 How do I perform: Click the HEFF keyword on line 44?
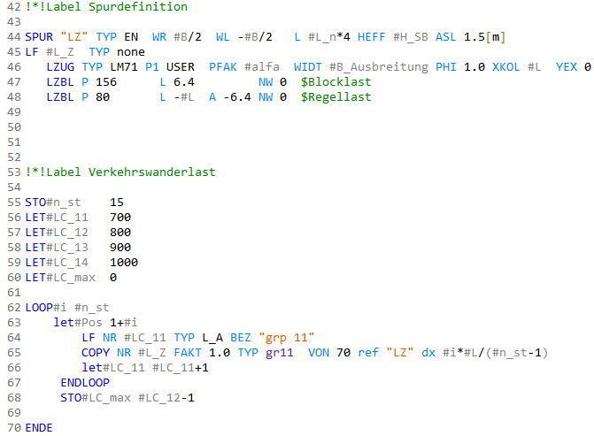pyautogui.click(x=371, y=37)
